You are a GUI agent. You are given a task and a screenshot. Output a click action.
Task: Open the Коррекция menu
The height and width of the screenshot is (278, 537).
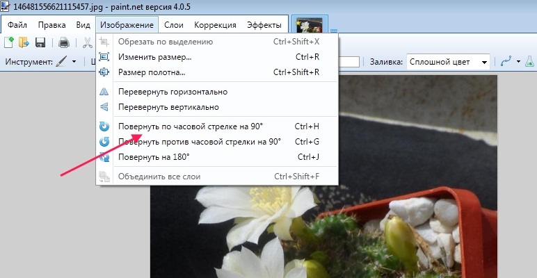(x=215, y=25)
